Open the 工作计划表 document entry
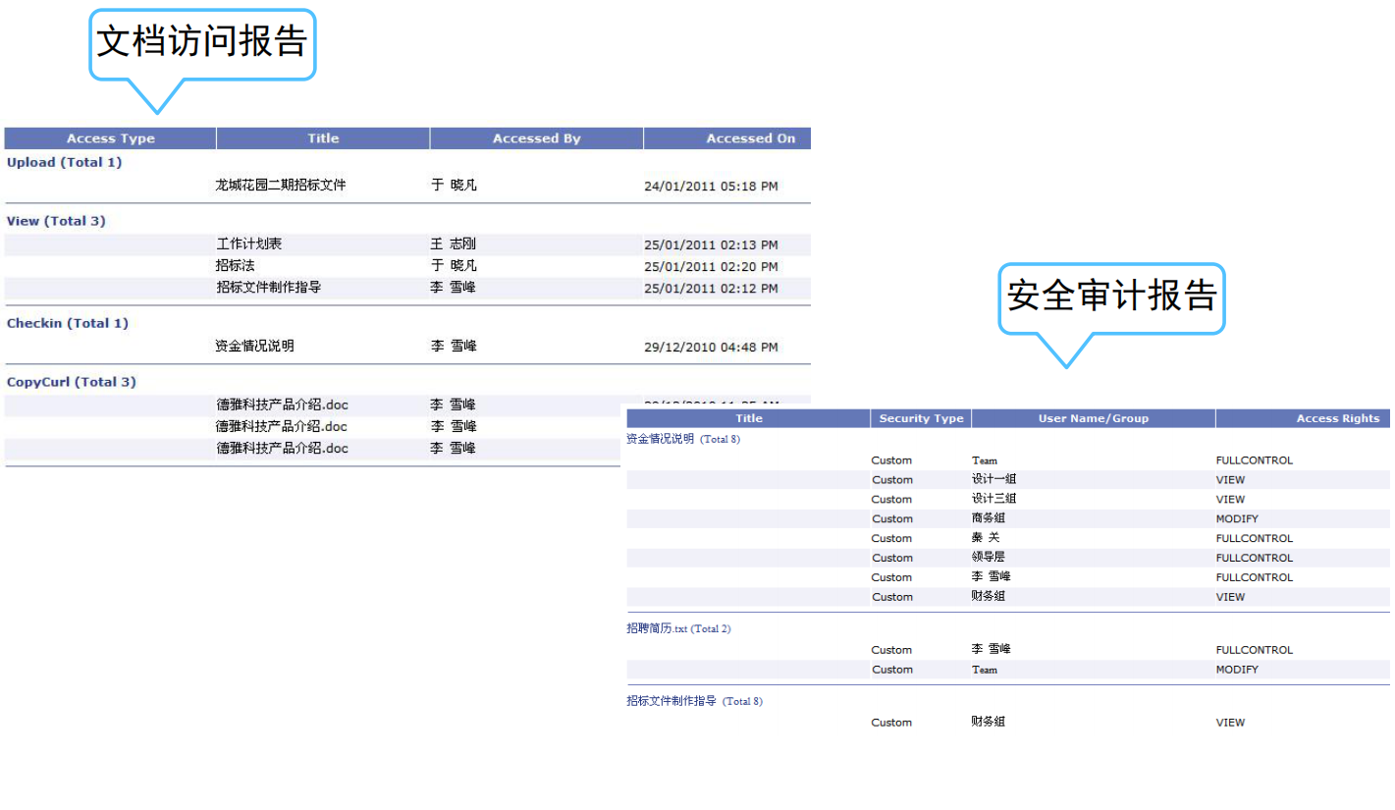The image size is (1395, 810). point(249,244)
